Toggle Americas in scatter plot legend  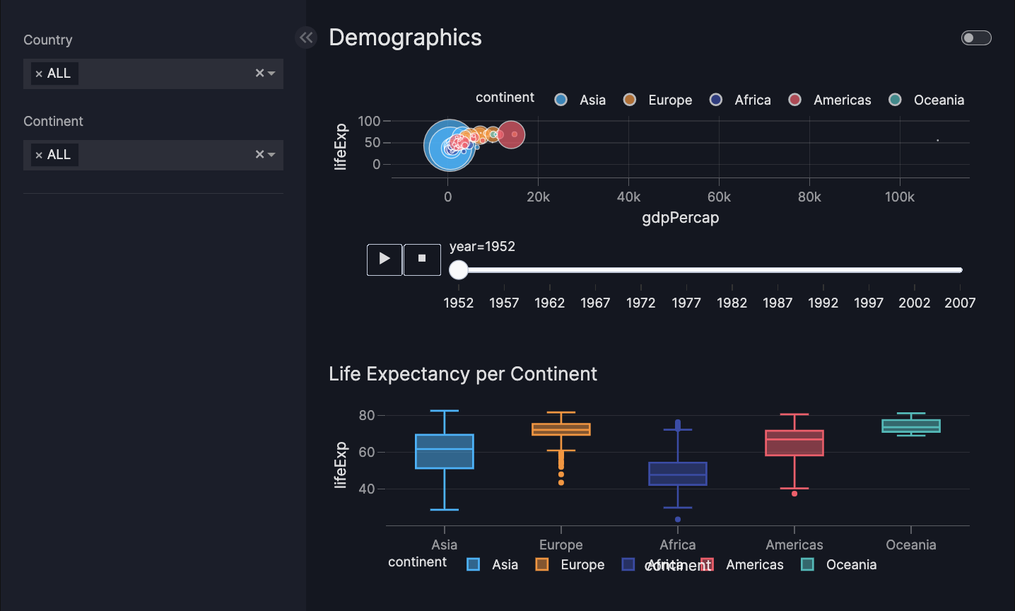click(830, 100)
